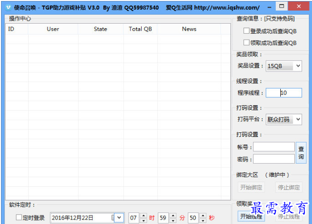The image size is (312, 224).
Task: Sort by the User column header
Action: [x=53, y=29]
